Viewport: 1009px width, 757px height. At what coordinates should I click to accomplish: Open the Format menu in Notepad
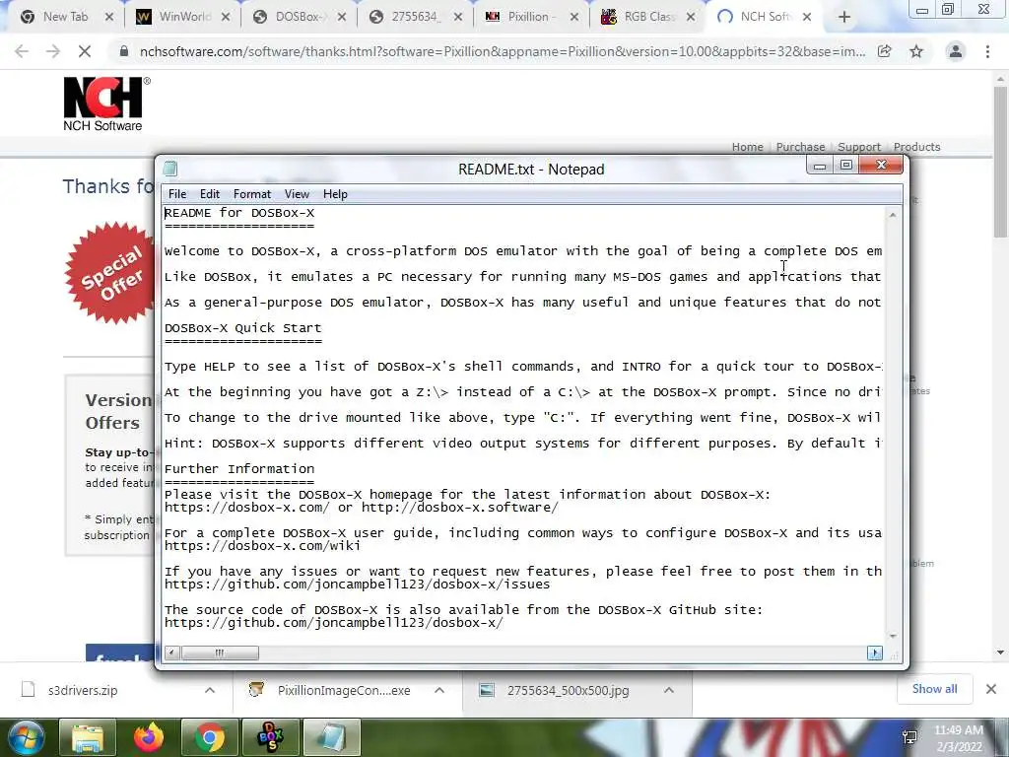[x=251, y=194]
